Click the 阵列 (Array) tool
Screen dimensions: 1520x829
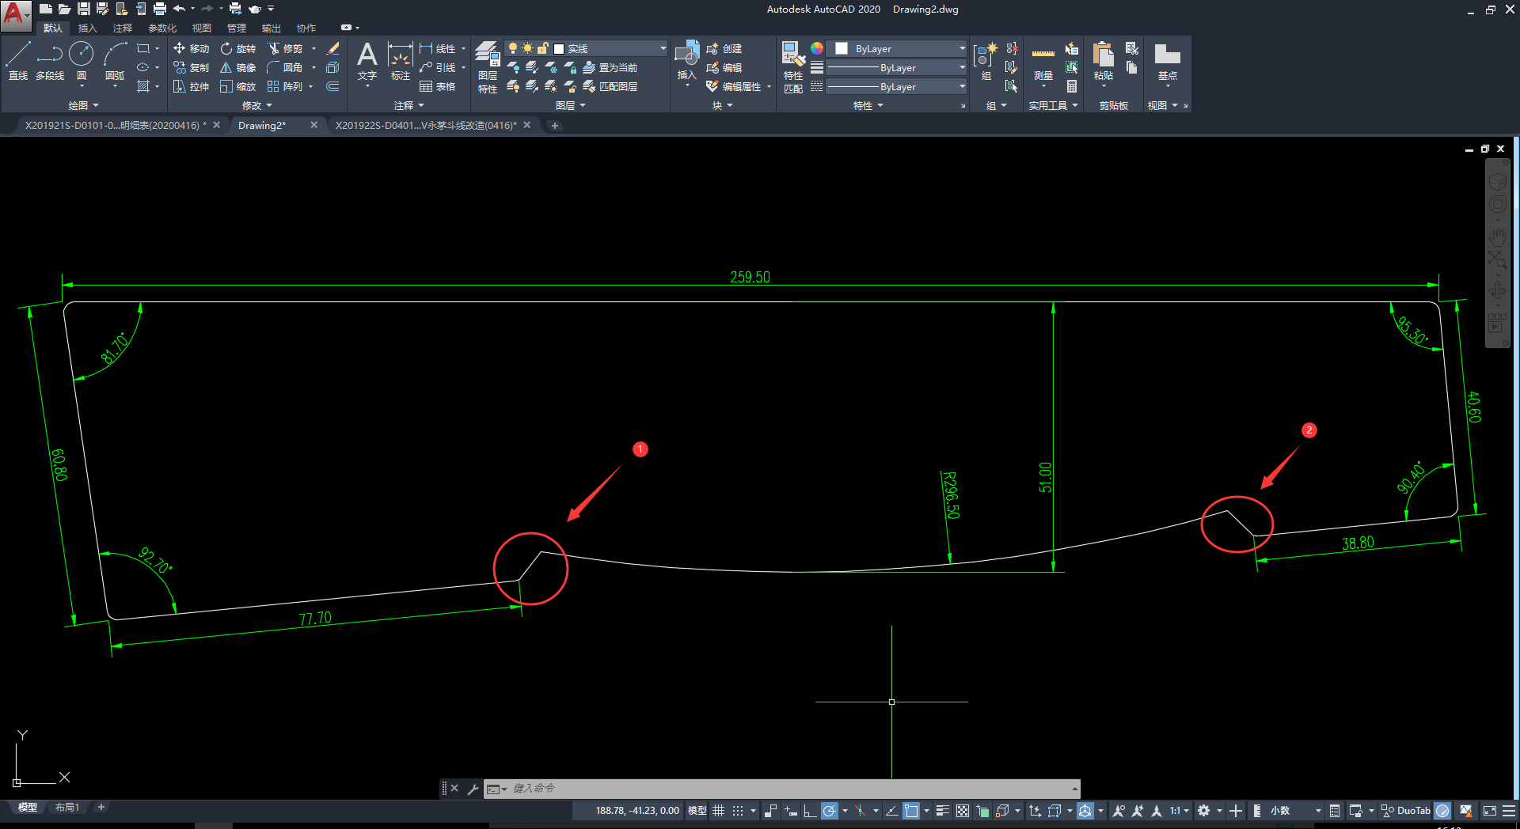click(284, 86)
